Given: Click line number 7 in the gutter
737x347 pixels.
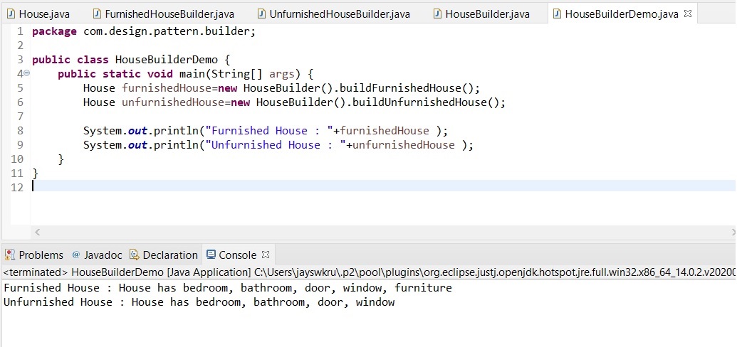Looking at the screenshot, I should tap(20, 117).
